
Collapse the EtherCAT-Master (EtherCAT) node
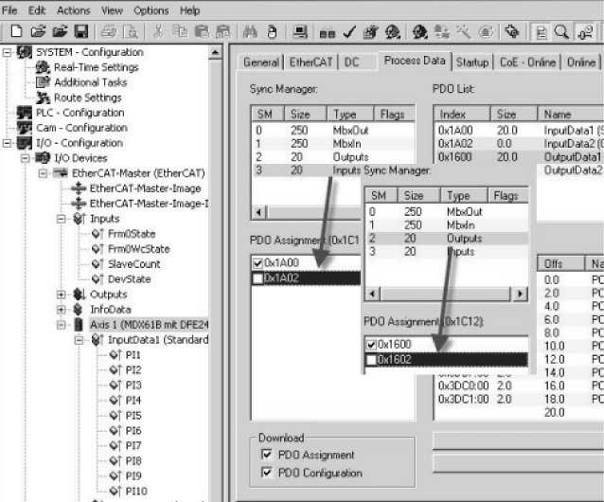[x=43, y=173]
